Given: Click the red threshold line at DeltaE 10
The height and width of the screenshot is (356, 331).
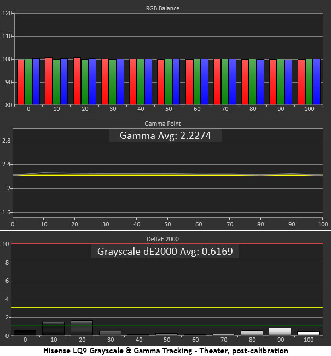Looking at the screenshot, I should click(x=167, y=243).
